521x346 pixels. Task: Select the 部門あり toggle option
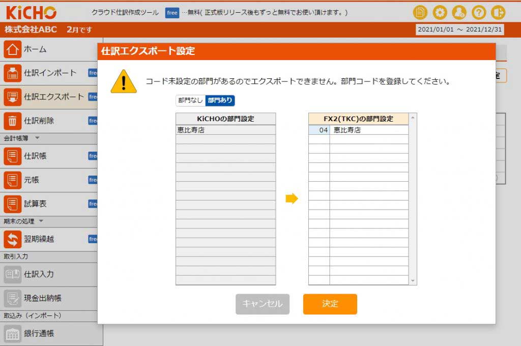pyautogui.click(x=220, y=100)
